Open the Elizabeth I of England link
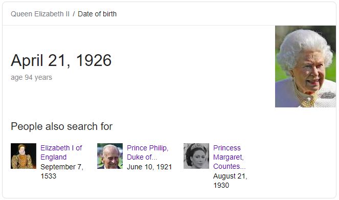 point(61,152)
